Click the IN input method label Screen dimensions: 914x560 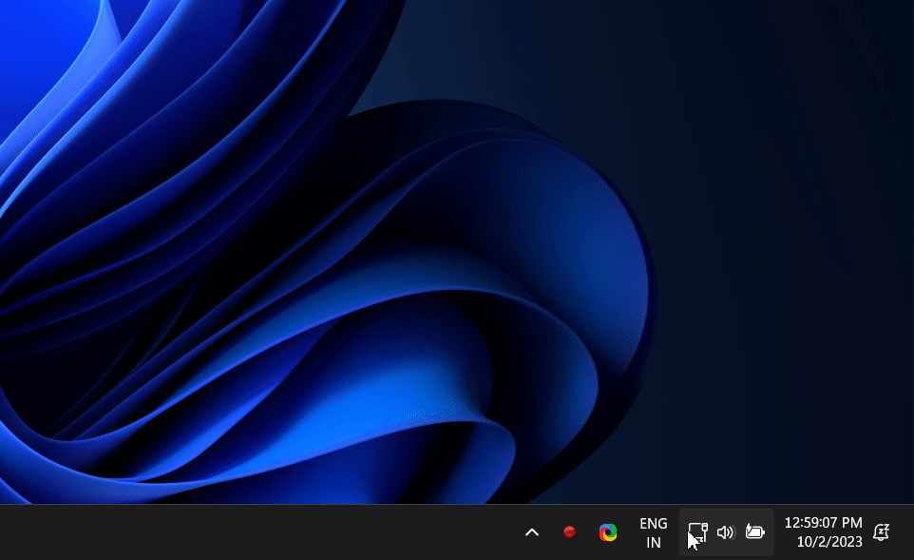653,542
